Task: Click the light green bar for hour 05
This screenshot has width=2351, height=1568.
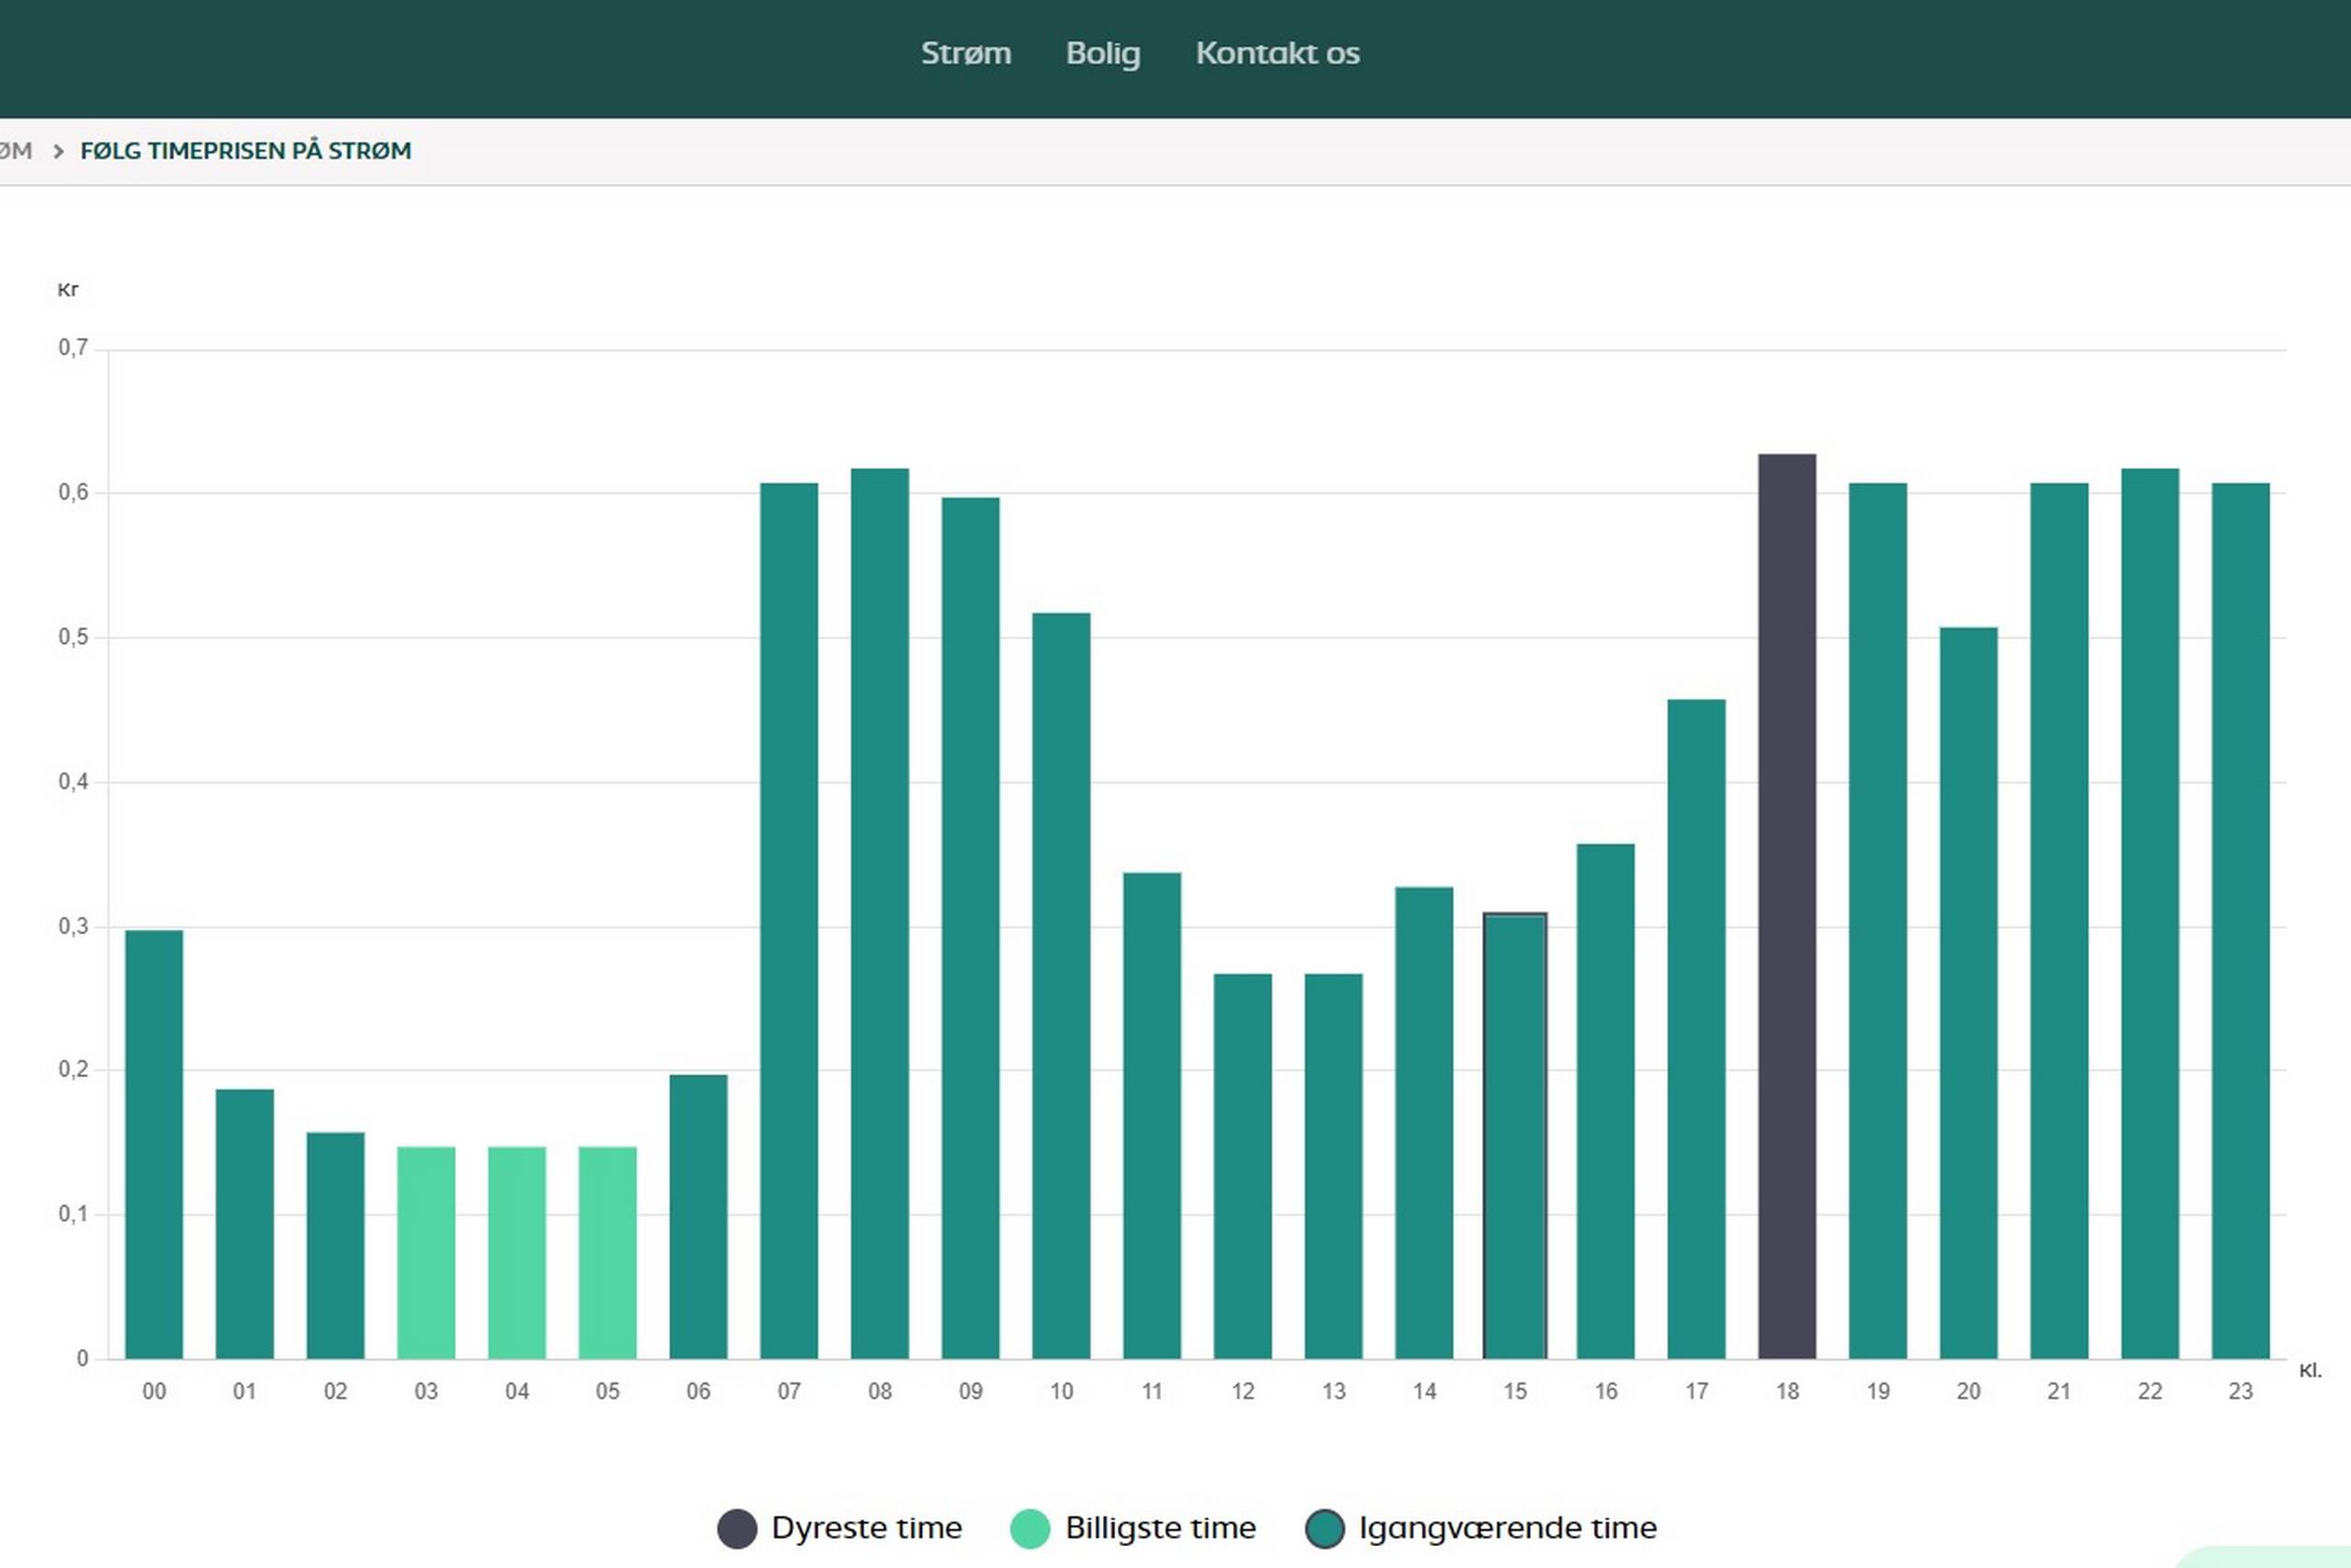Action: 607,1252
